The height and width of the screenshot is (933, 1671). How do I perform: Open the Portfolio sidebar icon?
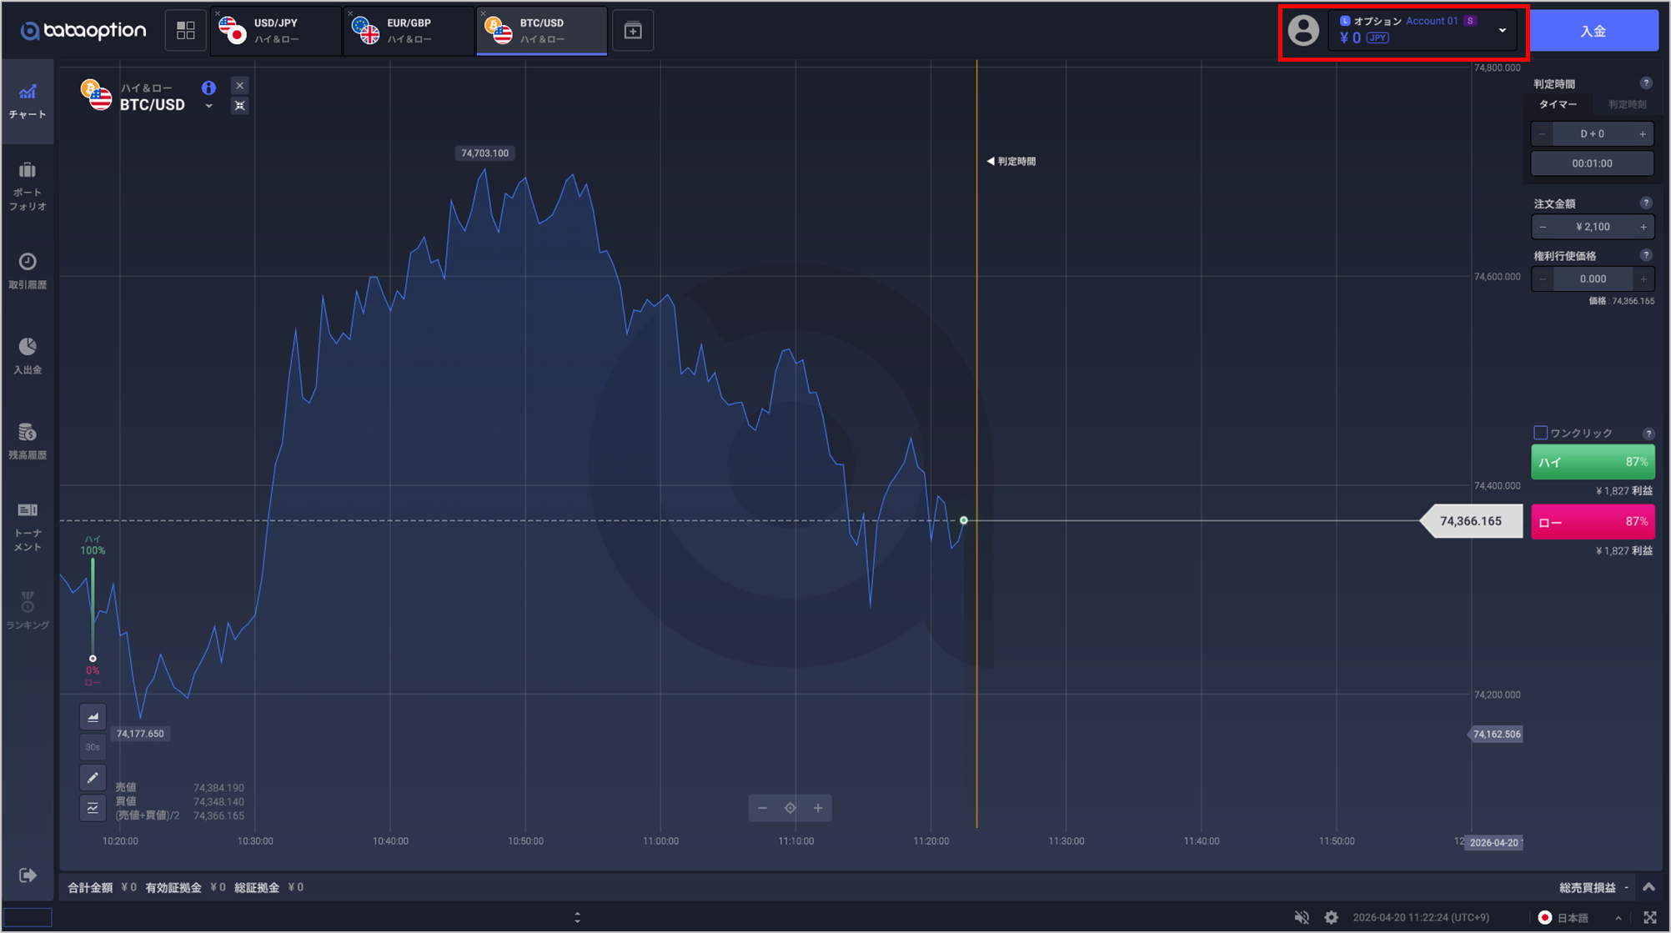pos(28,185)
